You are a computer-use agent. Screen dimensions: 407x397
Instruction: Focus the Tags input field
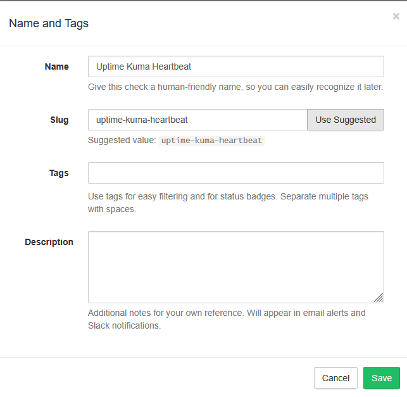[236, 173]
